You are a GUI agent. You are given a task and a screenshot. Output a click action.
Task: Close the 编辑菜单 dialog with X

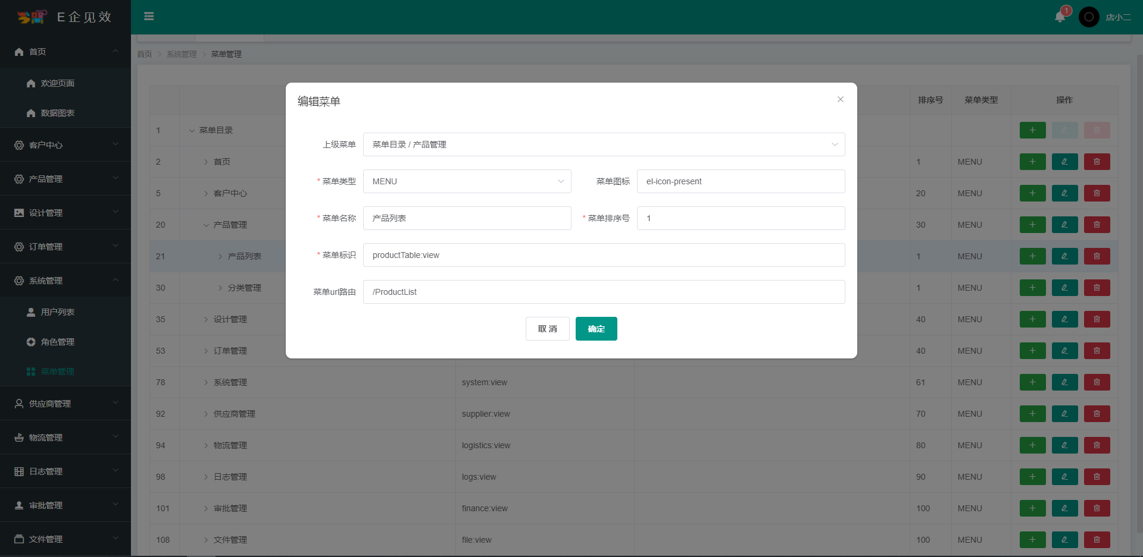tap(840, 99)
